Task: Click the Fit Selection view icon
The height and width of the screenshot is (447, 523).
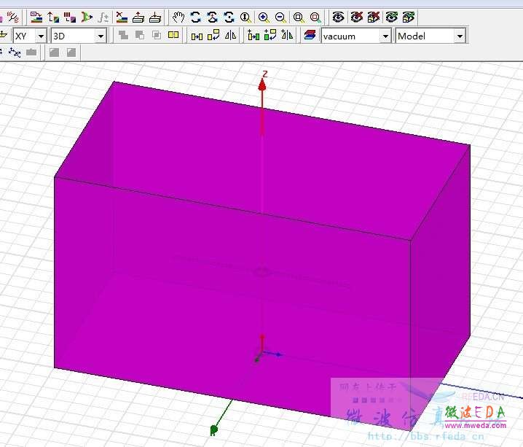Action: [x=315, y=17]
